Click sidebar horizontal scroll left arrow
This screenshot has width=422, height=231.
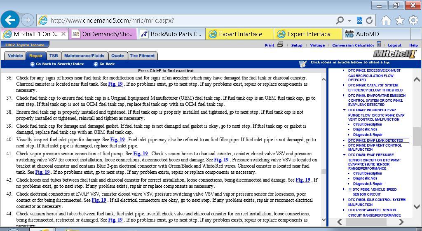(x=340, y=222)
